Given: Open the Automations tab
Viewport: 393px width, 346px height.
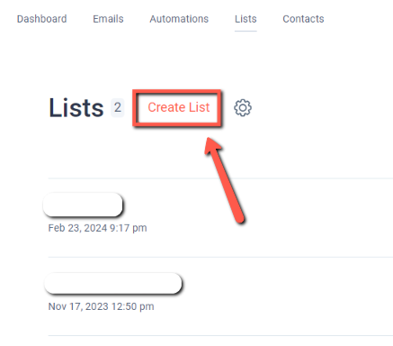Looking at the screenshot, I should (x=179, y=19).
